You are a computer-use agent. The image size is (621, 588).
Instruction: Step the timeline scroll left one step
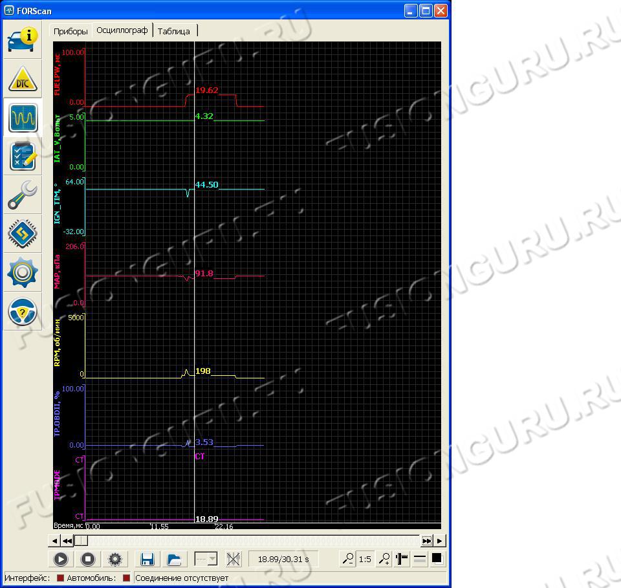pyautogui.click(x=54, y=541)
